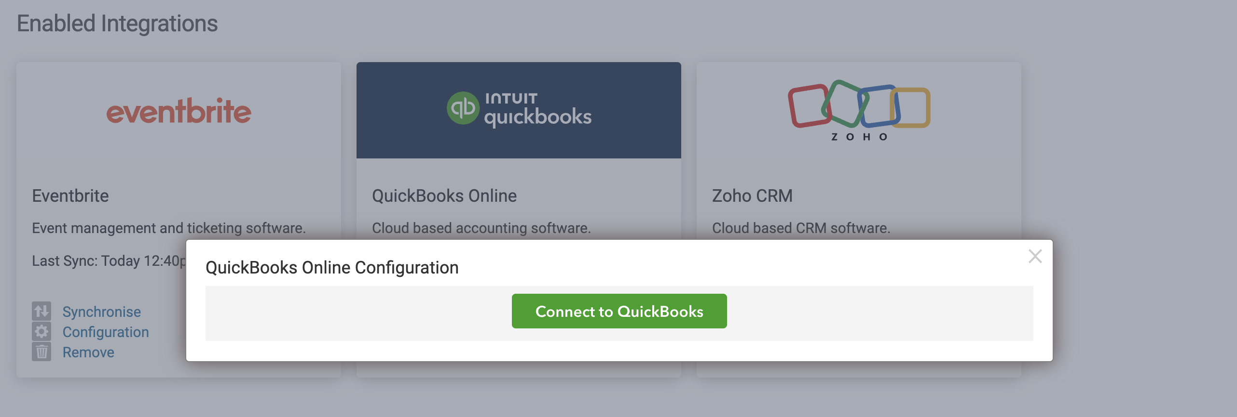This screenshot has height=417, width=1237.
Task: Click the Eventbrite logo image
Action: coord(179,111)
